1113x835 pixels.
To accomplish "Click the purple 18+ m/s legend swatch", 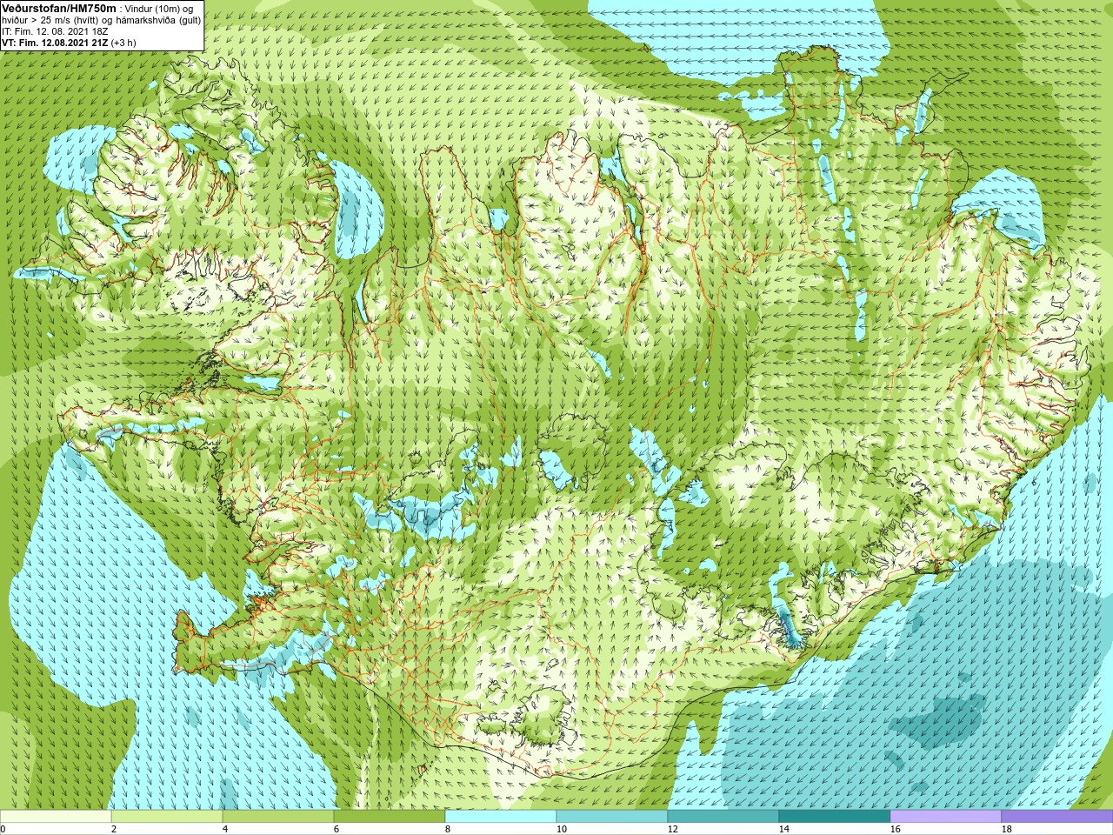I will pos(1057,817).
